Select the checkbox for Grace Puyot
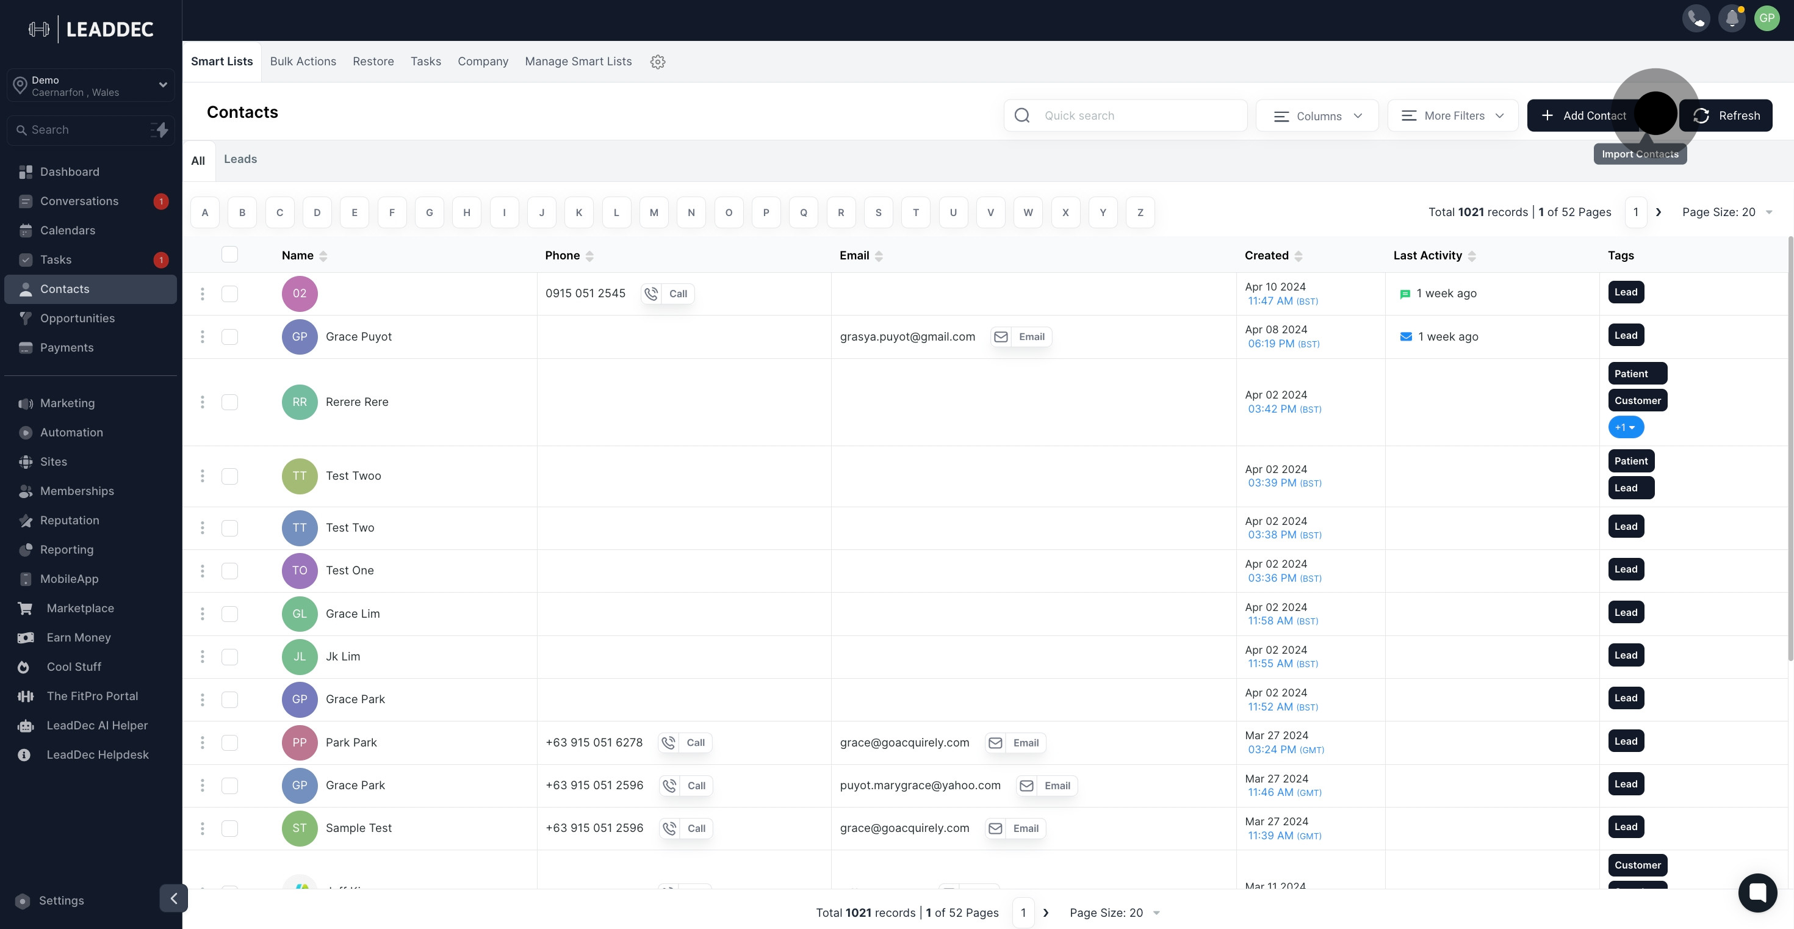1794x929 pixels. 230,336
